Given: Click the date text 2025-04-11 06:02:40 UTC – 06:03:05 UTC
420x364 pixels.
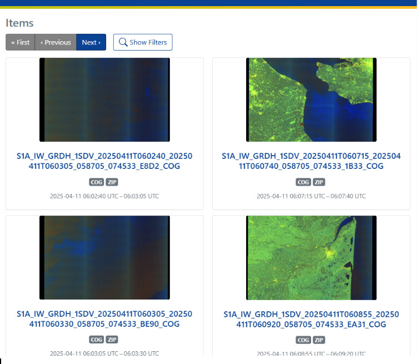Looking at the screenshot, I should tap(104, 196).
